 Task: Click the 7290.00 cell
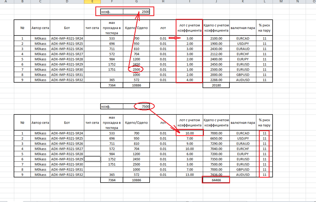click(216, 144)
